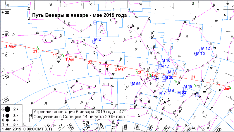Click the text "Соединение с Солнцем 14 августа 2019 года"
This screenshot has height=132, width=234.
click(x=79, y=116)
